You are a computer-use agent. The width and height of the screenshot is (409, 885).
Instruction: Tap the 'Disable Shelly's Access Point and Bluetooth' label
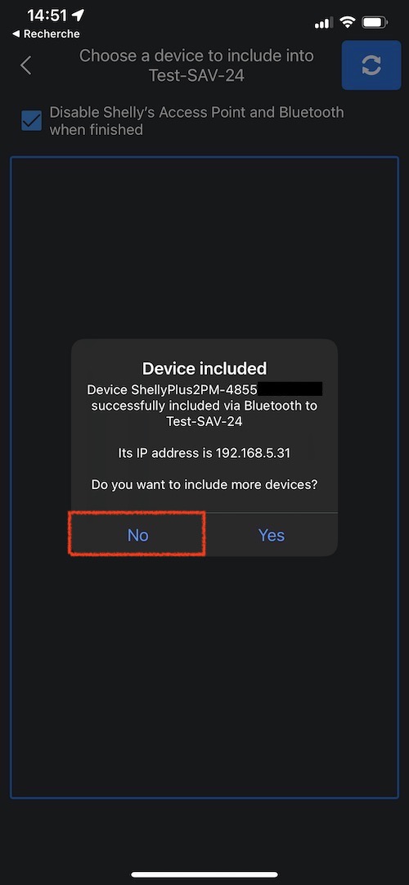196,121
